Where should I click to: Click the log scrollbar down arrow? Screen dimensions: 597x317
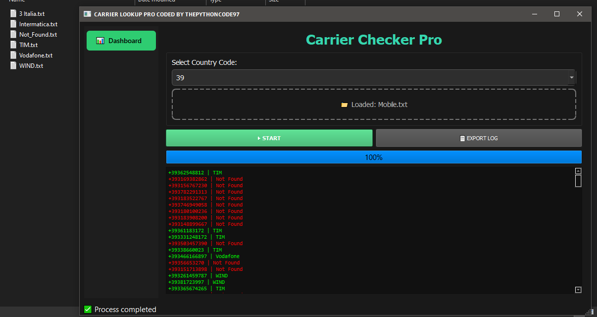(x=578, y=290)
